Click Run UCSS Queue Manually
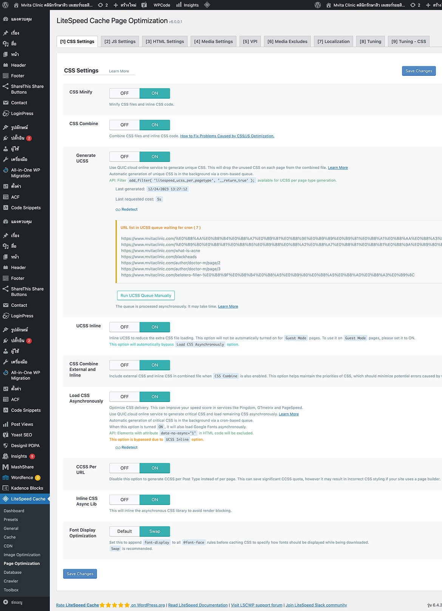The height and width of the screenshot is (611, 442). coord(146,296)
